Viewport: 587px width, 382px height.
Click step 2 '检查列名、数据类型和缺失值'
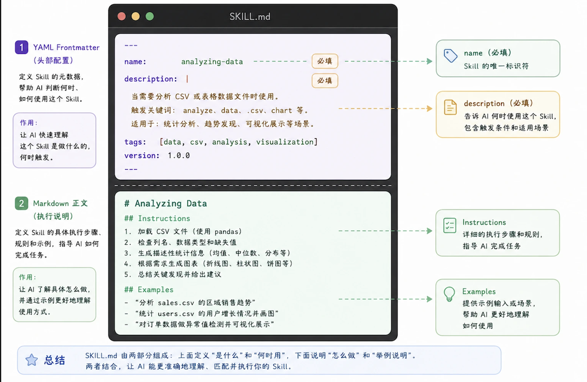point(181,242)
